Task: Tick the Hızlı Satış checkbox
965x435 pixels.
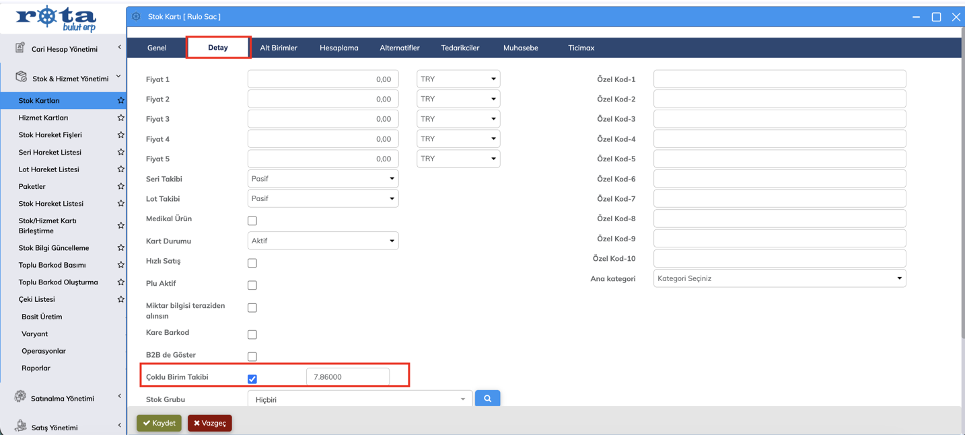Action: pyautogui.click(x=252, y=263)
